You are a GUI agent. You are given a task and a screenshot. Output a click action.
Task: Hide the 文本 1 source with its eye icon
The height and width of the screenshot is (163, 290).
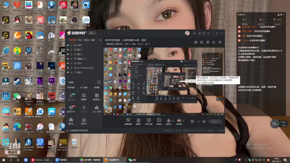click(x=68, y=63)
